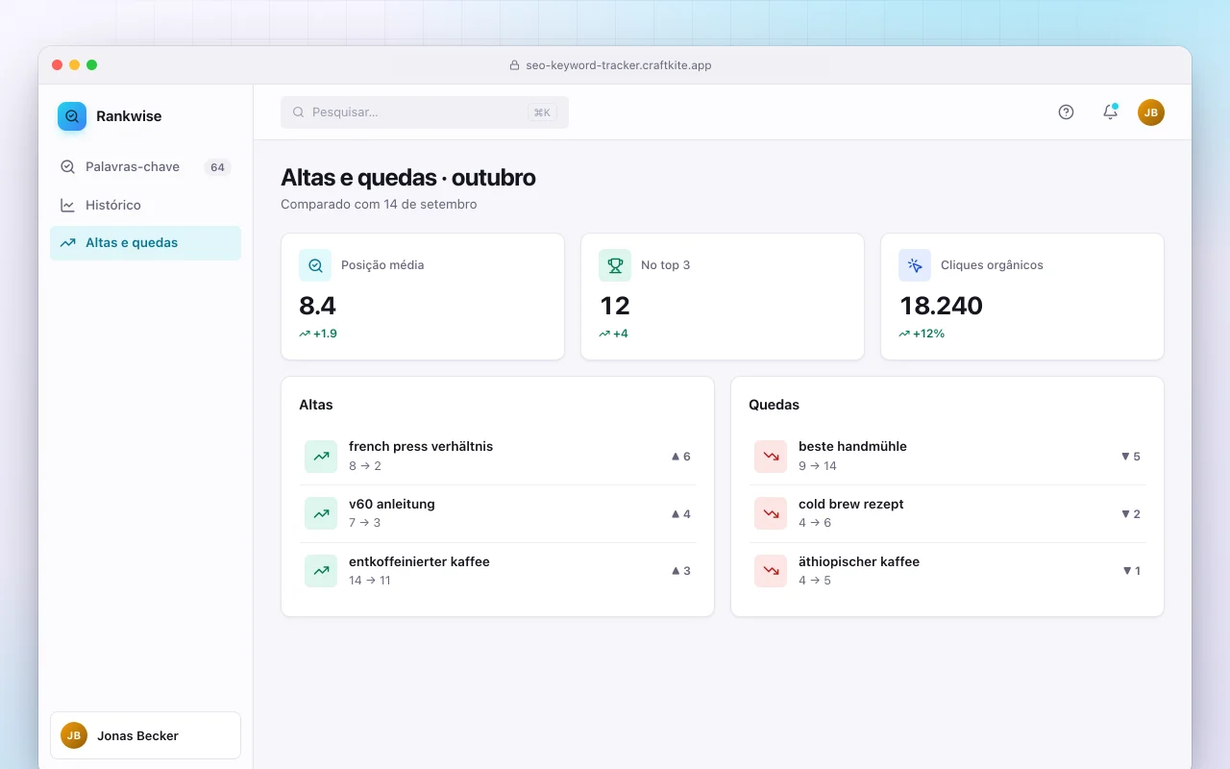Click the ▲ 6 change in Altas

pyautogui.click(x=680, y=457)
